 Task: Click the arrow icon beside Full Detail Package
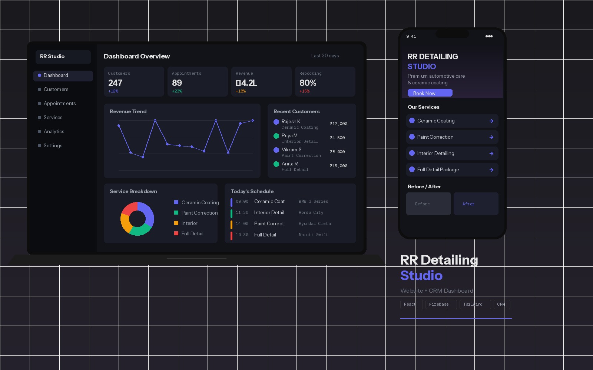(491, 170)
